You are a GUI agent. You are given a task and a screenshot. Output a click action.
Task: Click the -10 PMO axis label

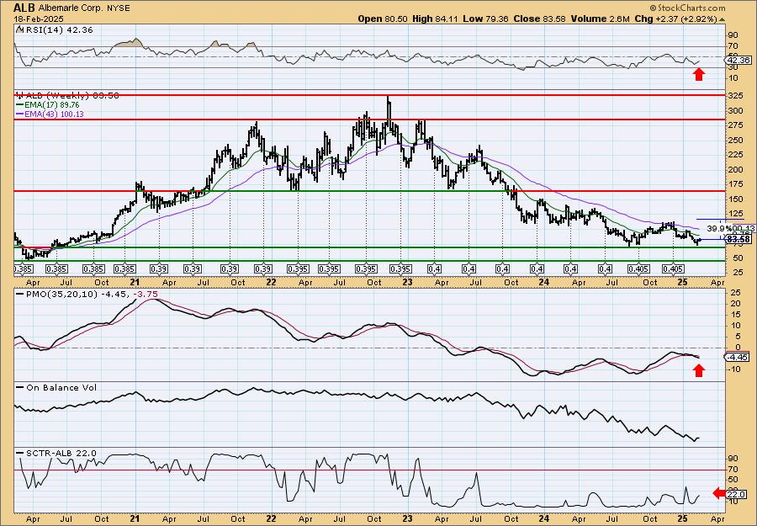[x=735, y=369]
